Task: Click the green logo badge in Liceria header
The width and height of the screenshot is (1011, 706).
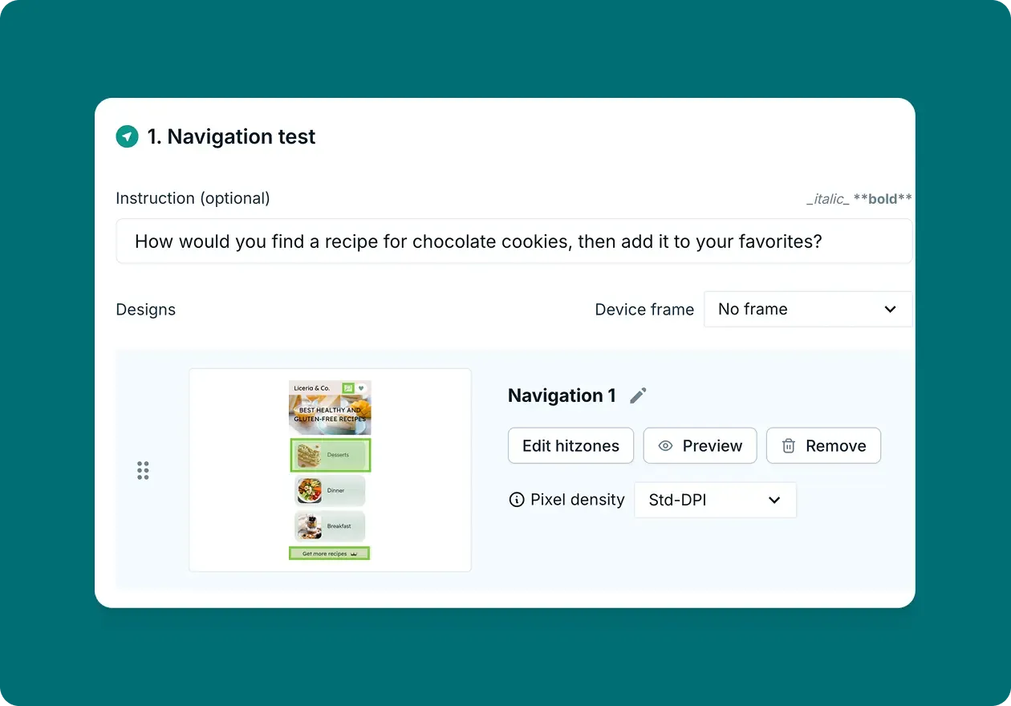Action: pyautogui.click(x=347, y=387)
